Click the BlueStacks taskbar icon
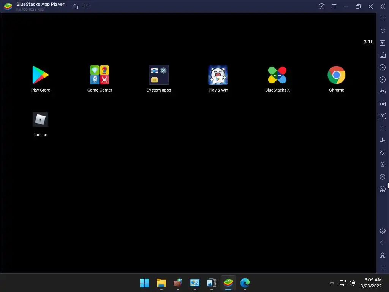Image resolution: width=389 pixels, height=292 pixels. tap(228, 283)
